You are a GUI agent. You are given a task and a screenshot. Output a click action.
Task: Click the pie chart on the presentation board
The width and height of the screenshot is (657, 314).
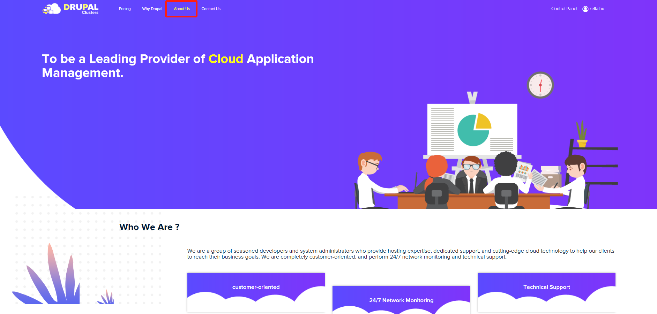click(x=474, y=130)
